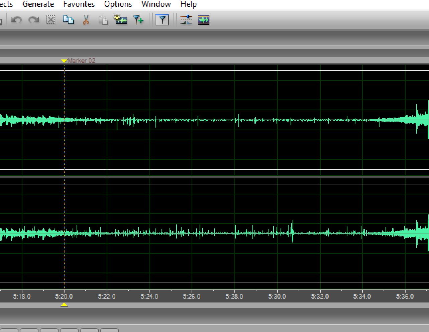Click the dashed box delete selection icon
This screenshot has height=332, width=429.
51,20
